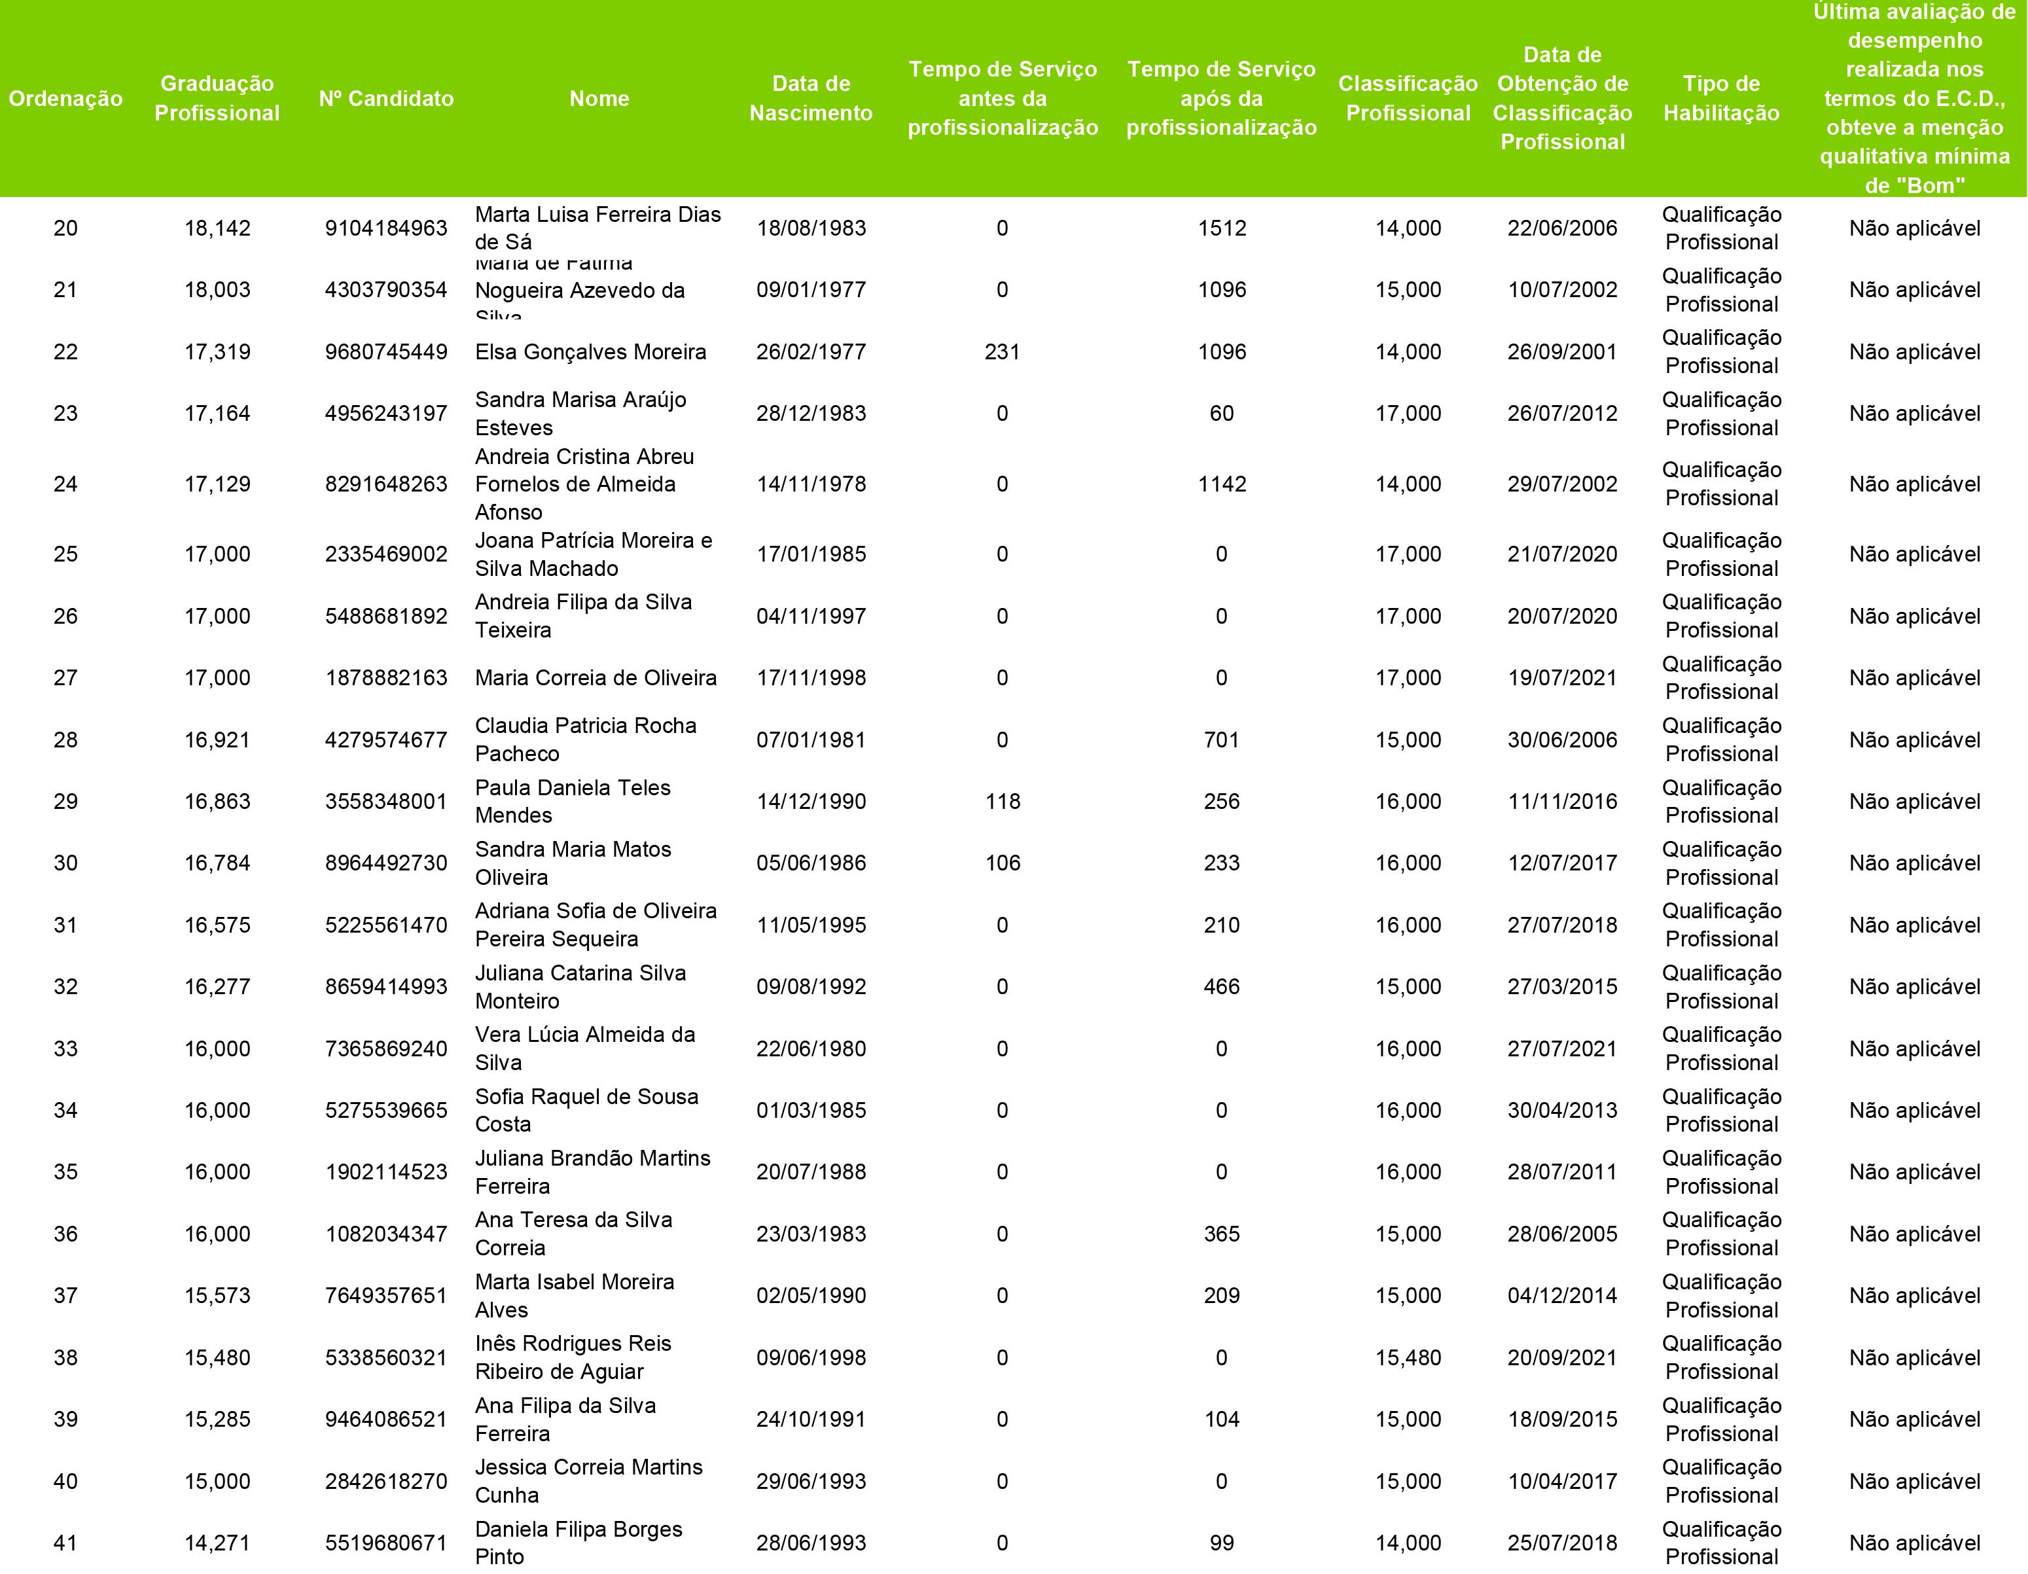Click Não aplicável in row 20
The image size is (2028, 1574).
point(1915,228)
